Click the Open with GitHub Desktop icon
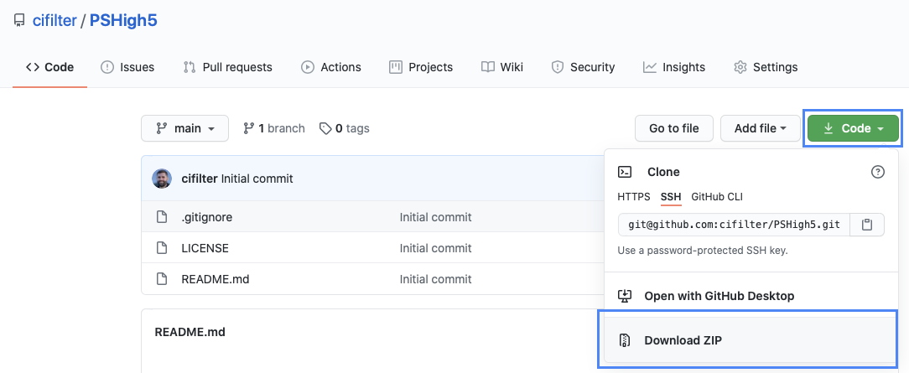 pyautogui.click(x=625, y=296)
